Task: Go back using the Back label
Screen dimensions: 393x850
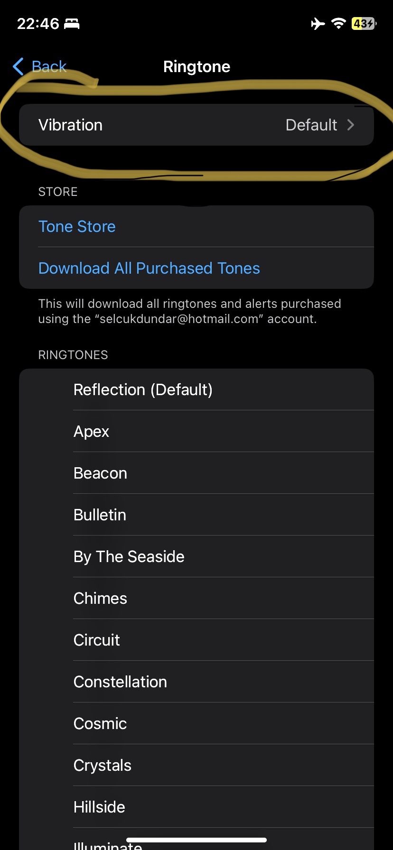Action: 49,67
